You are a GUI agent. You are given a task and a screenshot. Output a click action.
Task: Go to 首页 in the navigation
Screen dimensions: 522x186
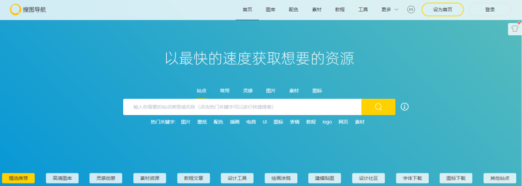(247, 10)
